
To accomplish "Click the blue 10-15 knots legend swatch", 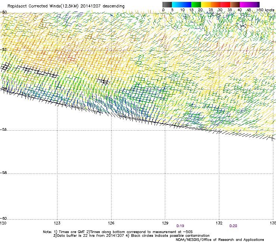I will tap(186, 4).
